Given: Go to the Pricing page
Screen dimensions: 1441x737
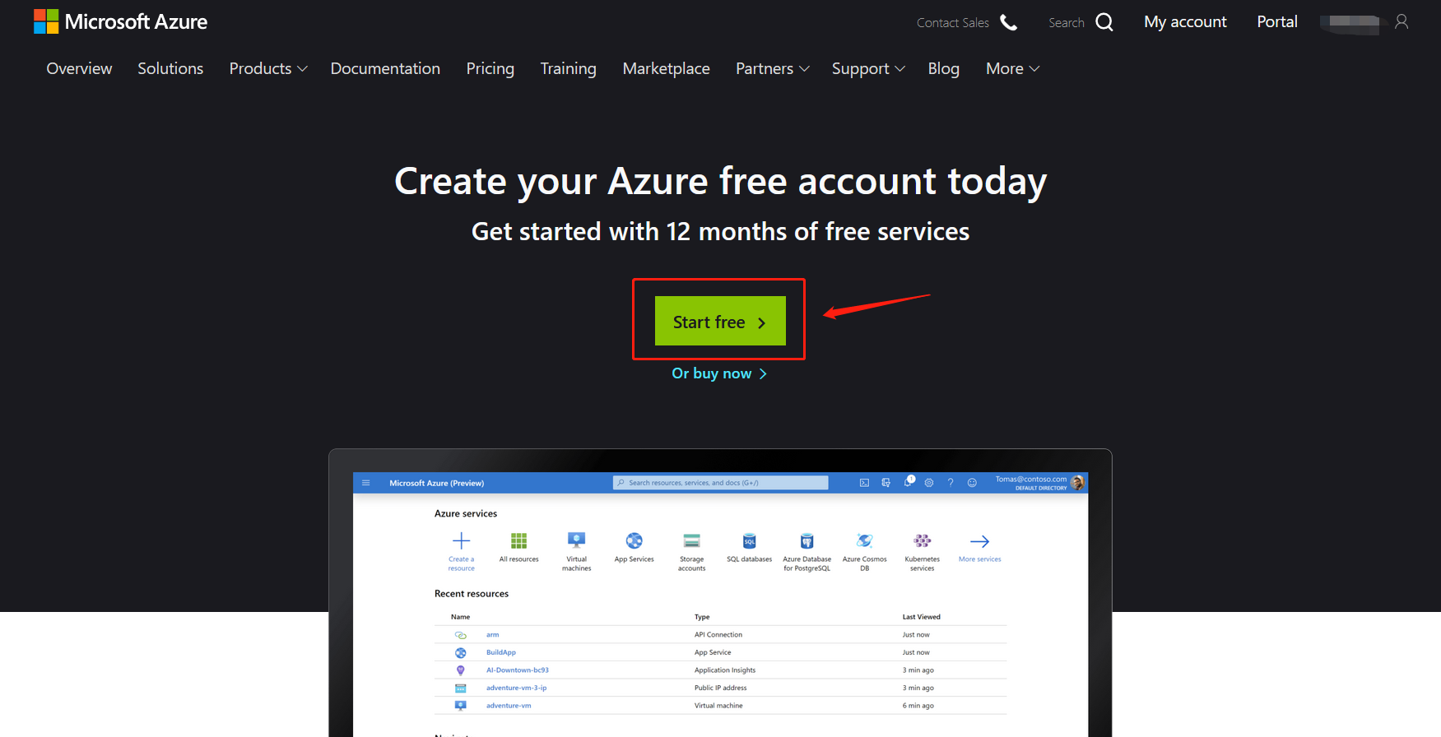Looking at the screenshot, I should (x=490, y=69).
